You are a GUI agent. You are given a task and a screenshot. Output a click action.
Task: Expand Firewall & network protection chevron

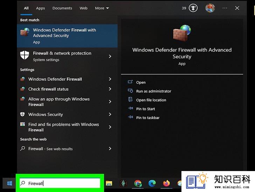pos(110,56)
